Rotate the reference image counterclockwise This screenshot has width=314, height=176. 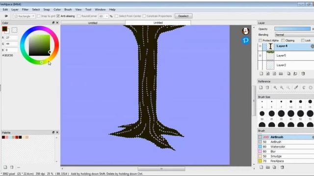click(x=304, y=88)
